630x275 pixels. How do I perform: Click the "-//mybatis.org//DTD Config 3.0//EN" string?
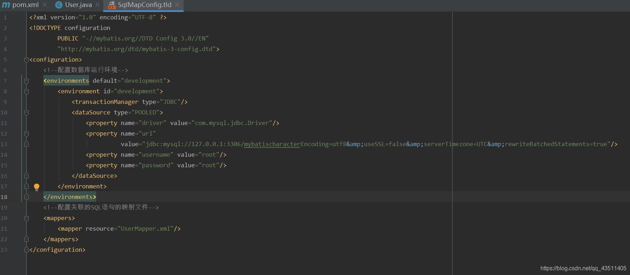[146, 38]
